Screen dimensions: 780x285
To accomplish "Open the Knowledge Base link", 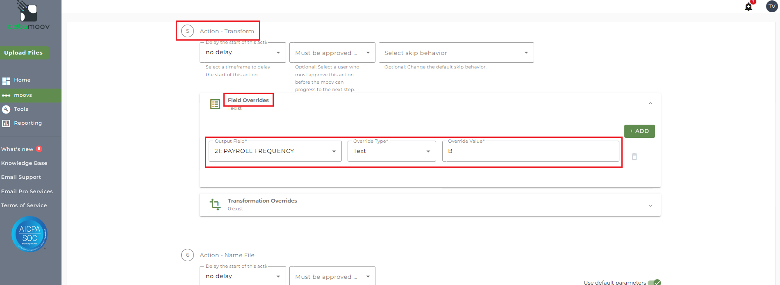I will click(x=24, y=163).
